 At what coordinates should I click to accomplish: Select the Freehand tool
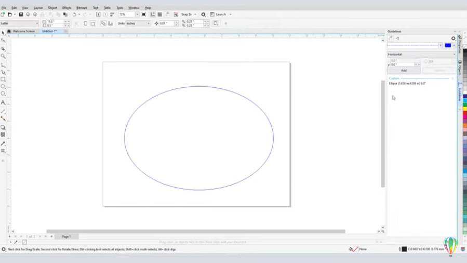point(3,65)
